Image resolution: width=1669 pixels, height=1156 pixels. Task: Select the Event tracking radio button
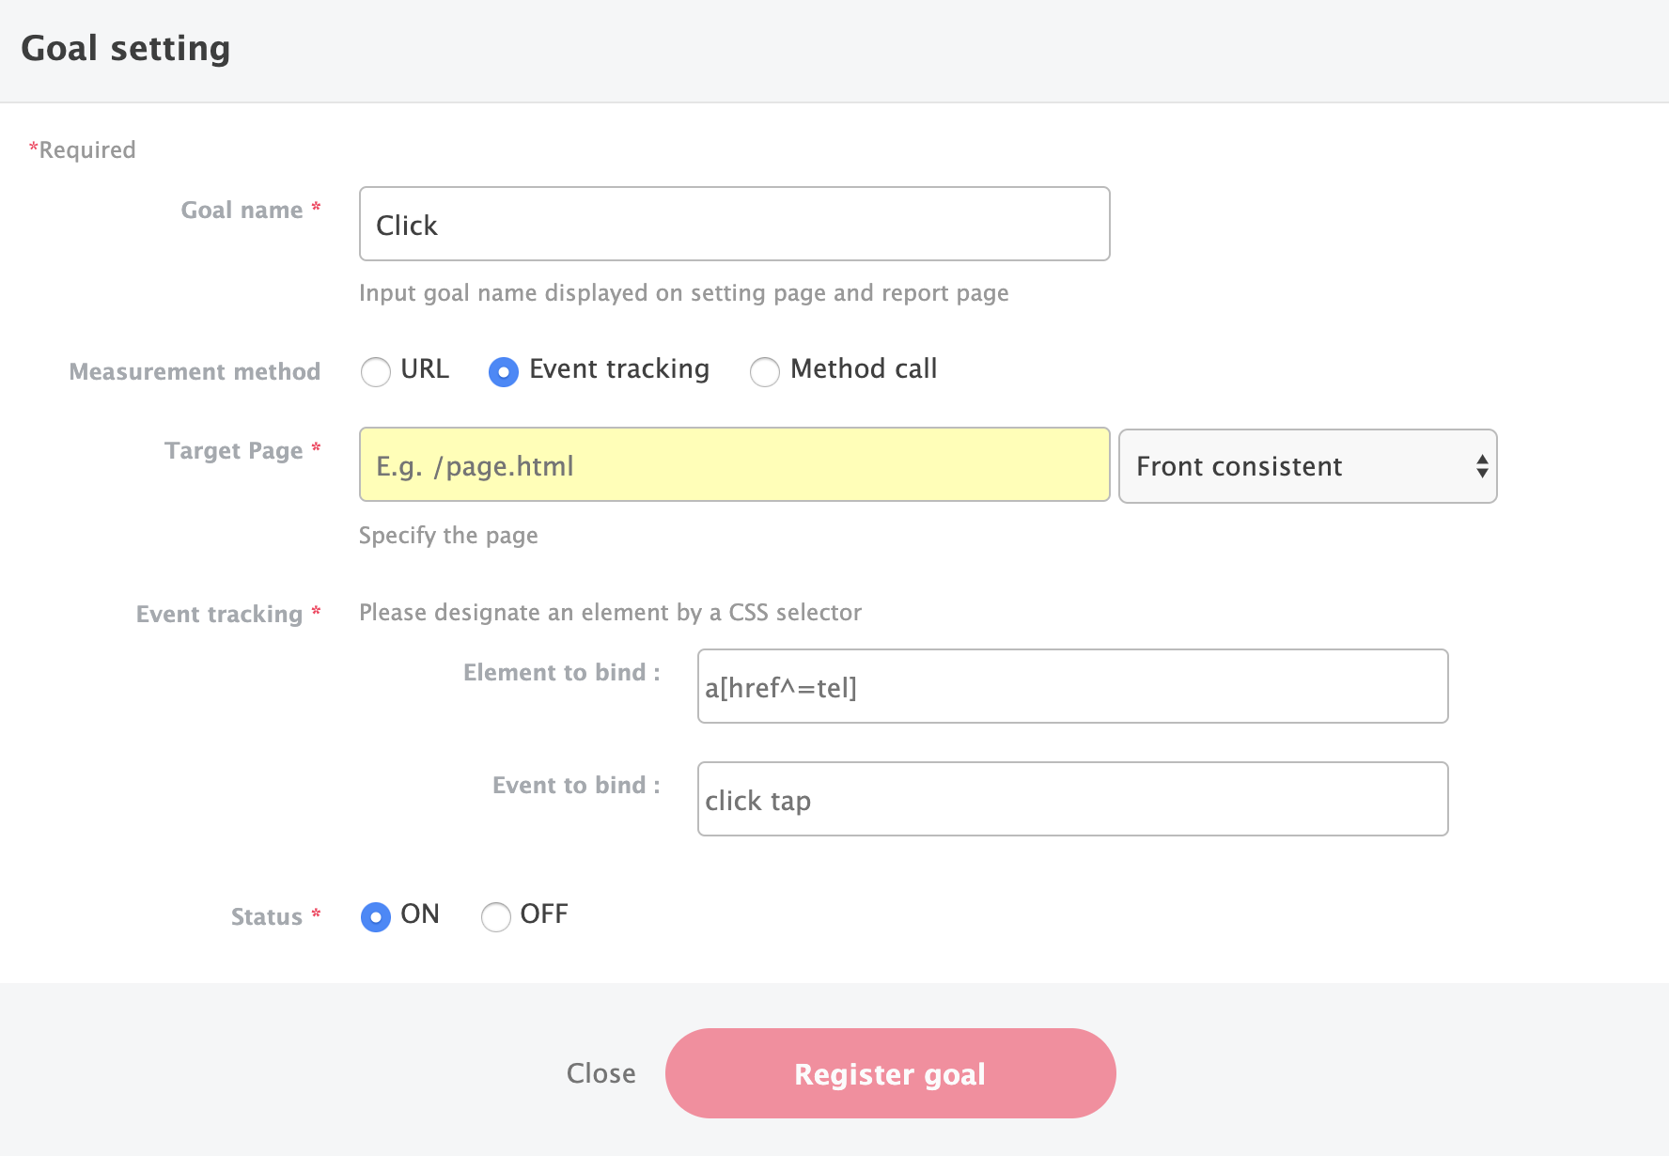point(504,372)
